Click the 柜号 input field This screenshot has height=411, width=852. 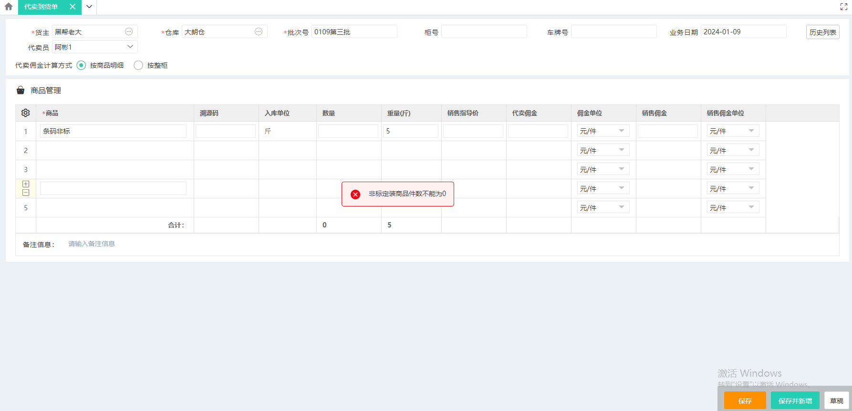[x=484, y=31]
